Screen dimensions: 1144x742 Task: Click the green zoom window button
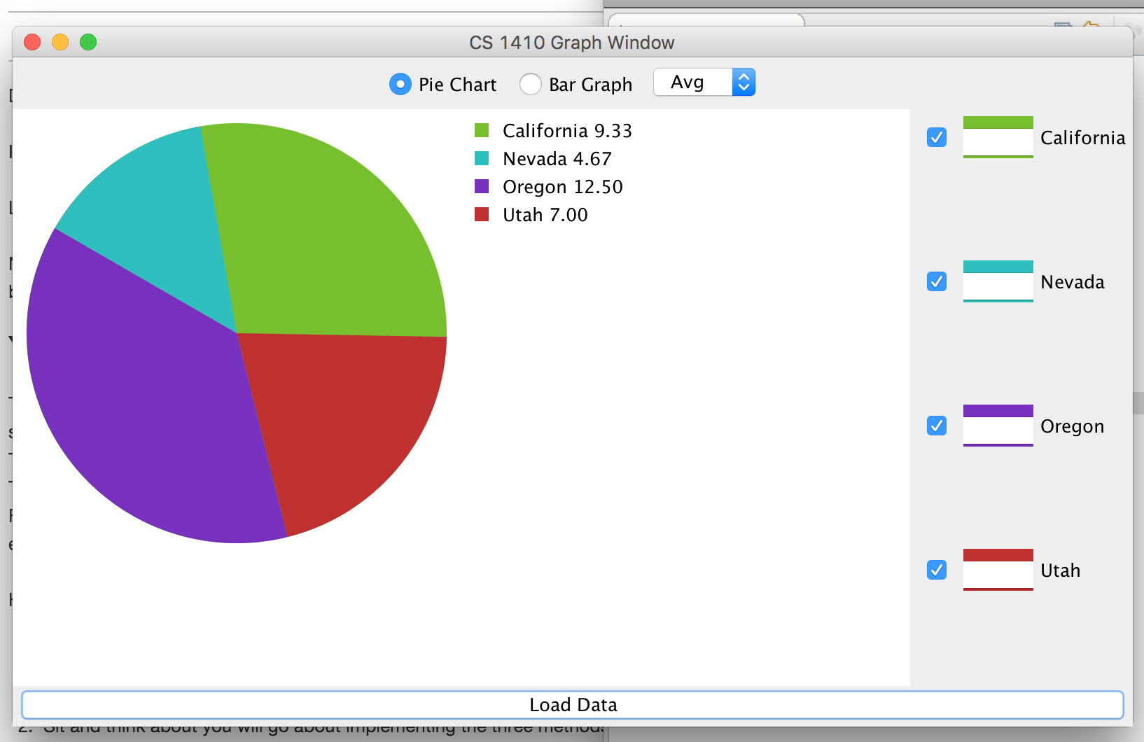click(88, 42)
